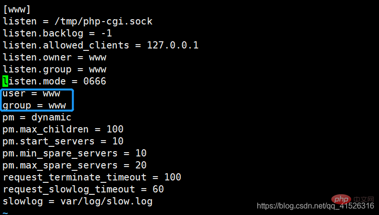Click the highlighted group = www line
The height and width of the screenshot is (215, 379).
click(x=34, y=105)
